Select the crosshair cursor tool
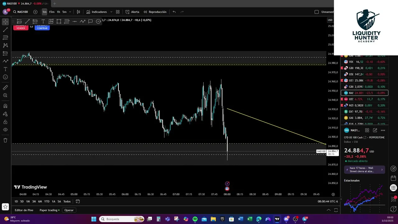 5,22
